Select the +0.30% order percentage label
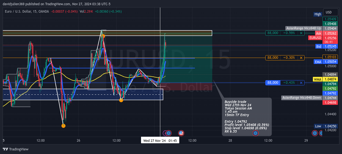Screen dimensions: 342x154 (289, 58)
